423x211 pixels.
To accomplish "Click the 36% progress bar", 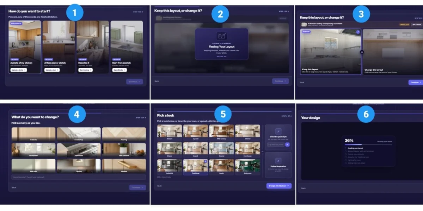I will [368, 145].
